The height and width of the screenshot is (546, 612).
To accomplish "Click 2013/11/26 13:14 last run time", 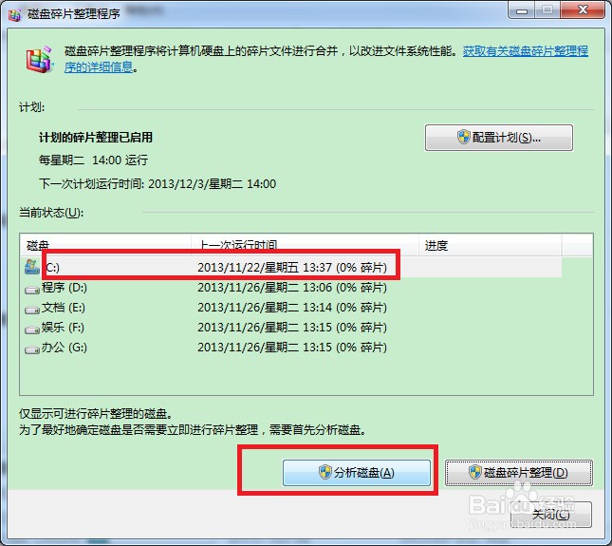I will [292, 308].
